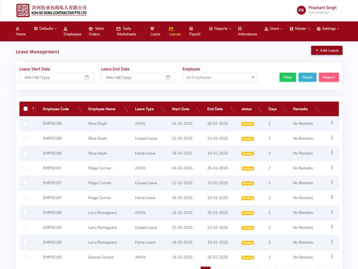
Task: Toggle the select-all checkbox in table header
Action: (x=26, y=109)
